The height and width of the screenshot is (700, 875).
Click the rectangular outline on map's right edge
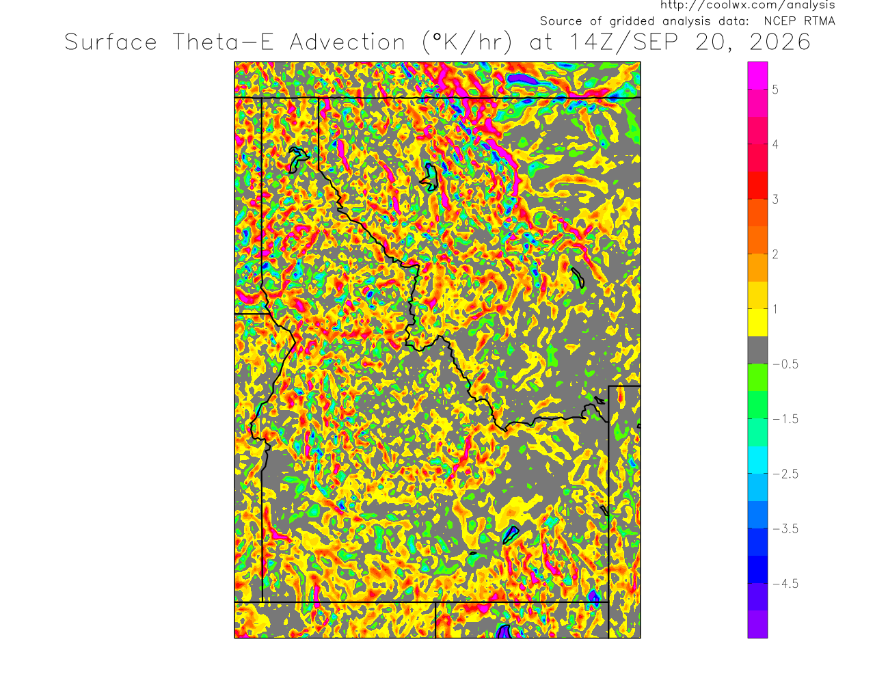pos(624,512)
